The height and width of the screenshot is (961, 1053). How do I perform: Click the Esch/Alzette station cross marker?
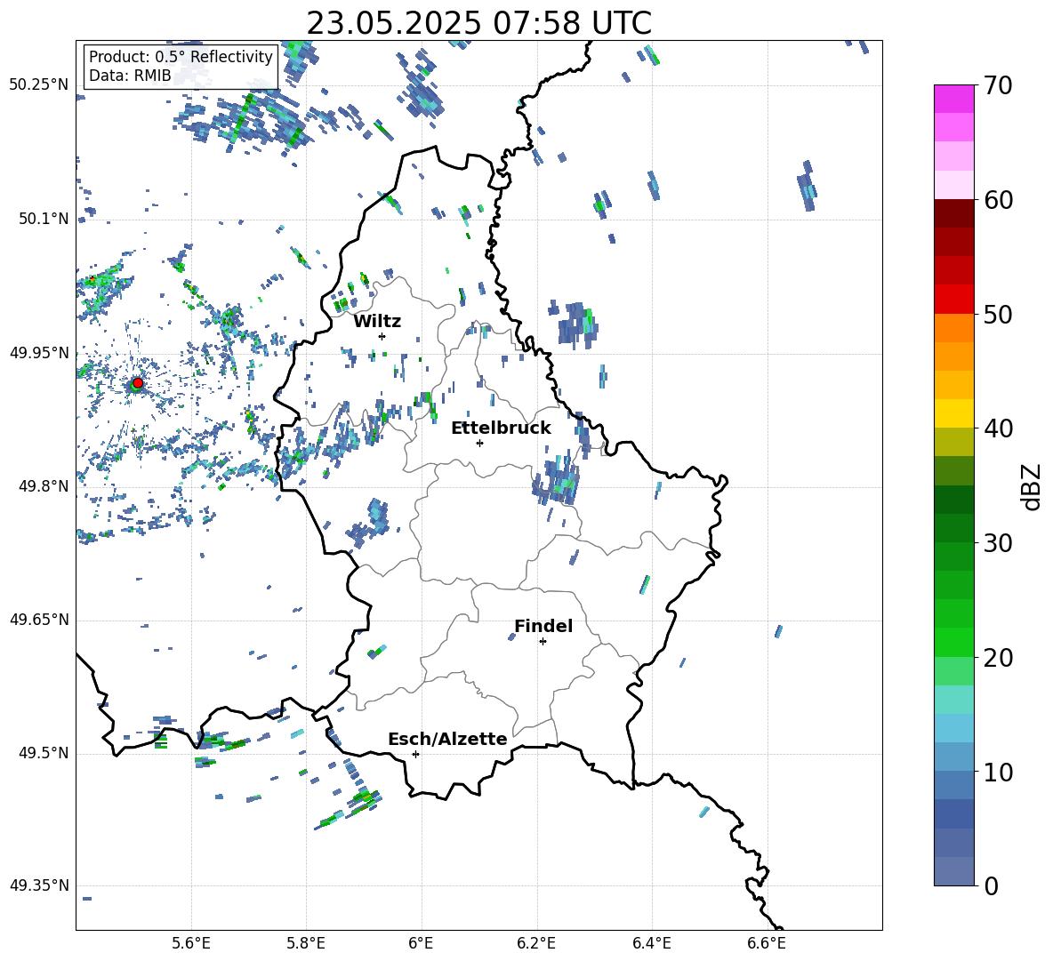coord(415,754)
